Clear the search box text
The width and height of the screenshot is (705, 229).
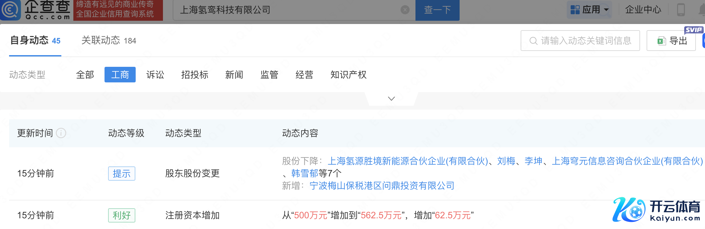tap(405, 10)
